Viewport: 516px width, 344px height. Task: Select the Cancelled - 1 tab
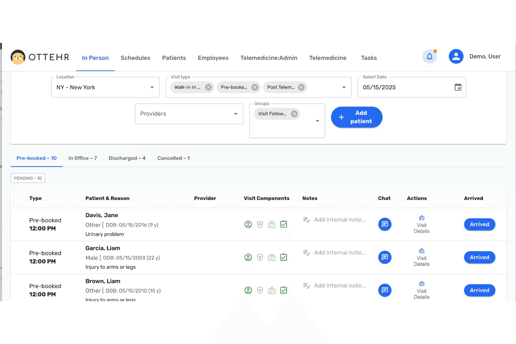tap(174, 158)
